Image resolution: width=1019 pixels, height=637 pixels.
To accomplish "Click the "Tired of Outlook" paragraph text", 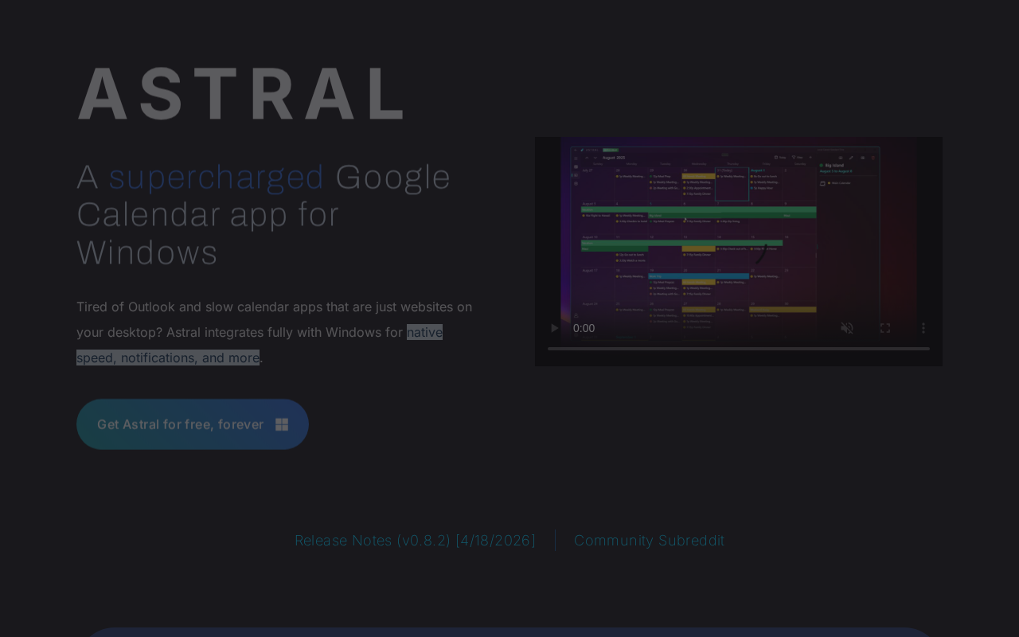I will (x=275, y=332).
